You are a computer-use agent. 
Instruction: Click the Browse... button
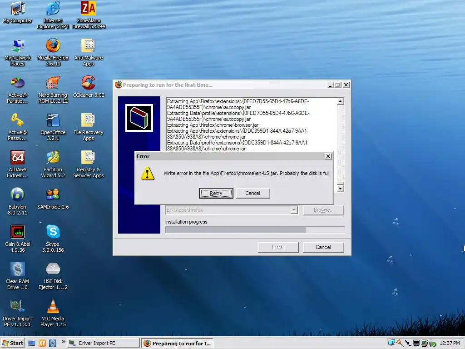(323, 210)
